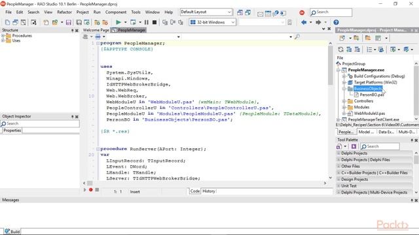Click the Object Inspector search field
419x235 pixels.
(x=40, y=123)
